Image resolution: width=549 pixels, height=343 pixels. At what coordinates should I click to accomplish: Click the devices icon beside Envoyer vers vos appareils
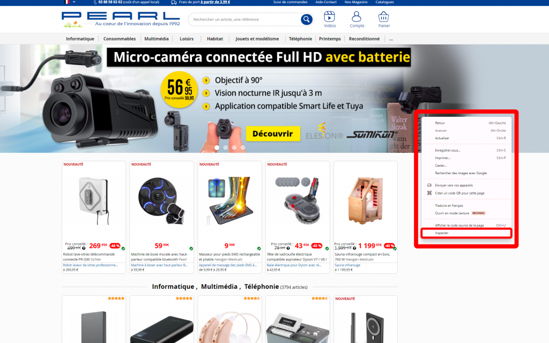click(429, 185)
